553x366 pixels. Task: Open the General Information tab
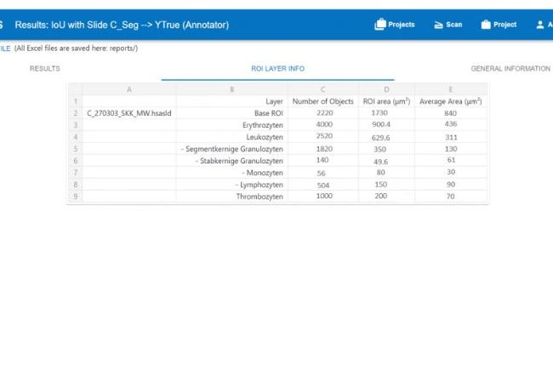510,68
